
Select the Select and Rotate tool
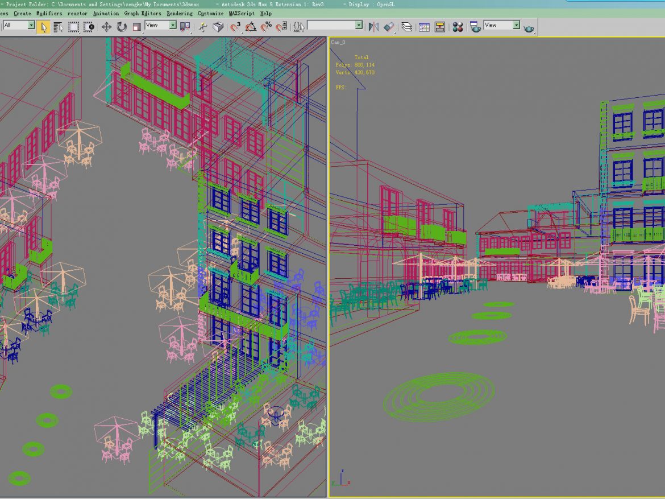point(120,26)
